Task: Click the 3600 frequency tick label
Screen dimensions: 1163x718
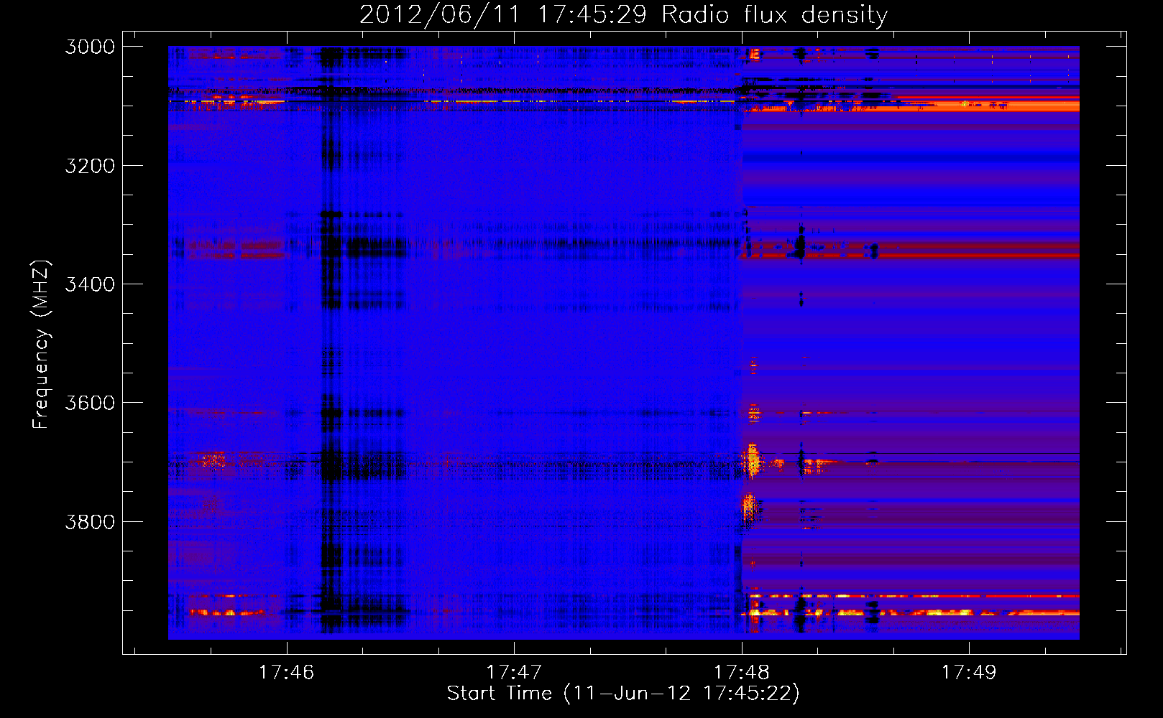Action: coord(90,403)
